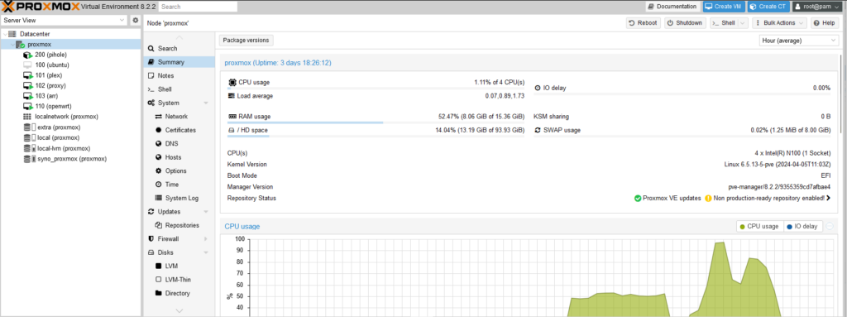Toggle the CPU usage chart legend
This screenshot has width=847, height=317.
758,226
